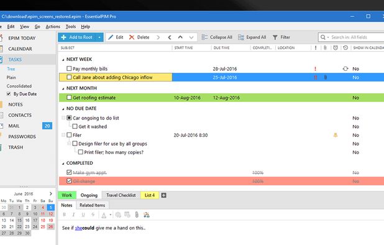Viewport: 384px width, 245px height.
Task: Open the TRASH module
Action: (16, 147)
